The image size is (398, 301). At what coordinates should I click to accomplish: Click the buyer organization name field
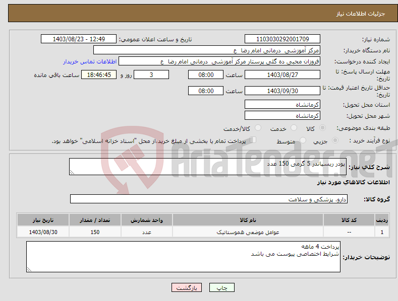207,50
